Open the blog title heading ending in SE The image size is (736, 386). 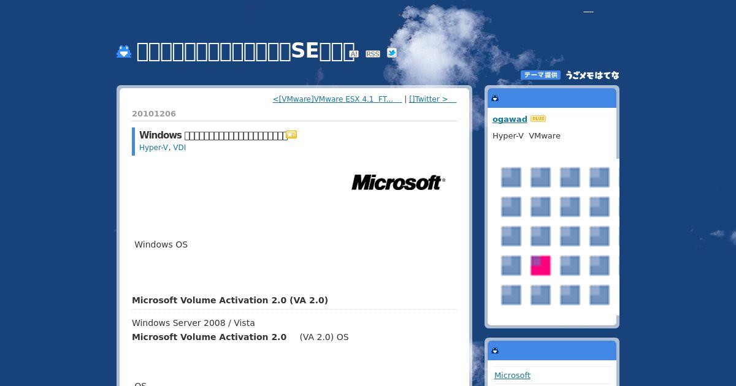click(245, 51)
